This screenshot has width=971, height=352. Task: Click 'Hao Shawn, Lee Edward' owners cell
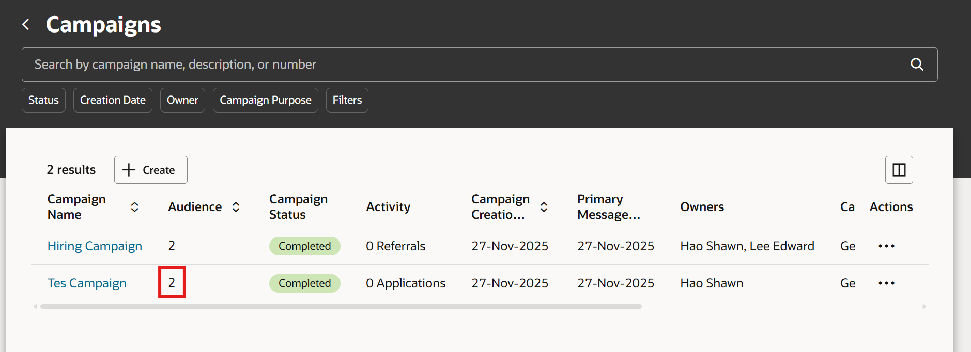pyautogui.click(x=747, y=246)
